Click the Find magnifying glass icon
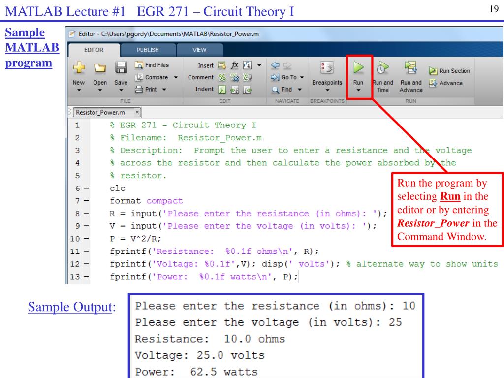The image size is (504, 378). click(275, 90)
